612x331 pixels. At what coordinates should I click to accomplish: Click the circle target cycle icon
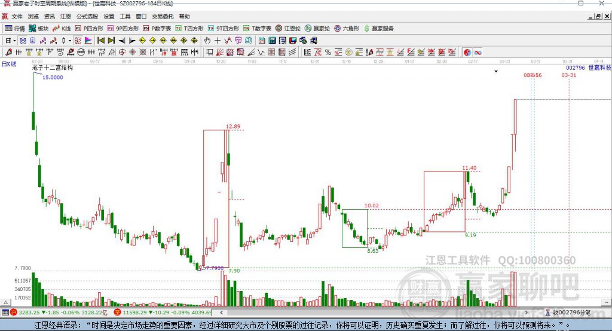click(122, 53)
